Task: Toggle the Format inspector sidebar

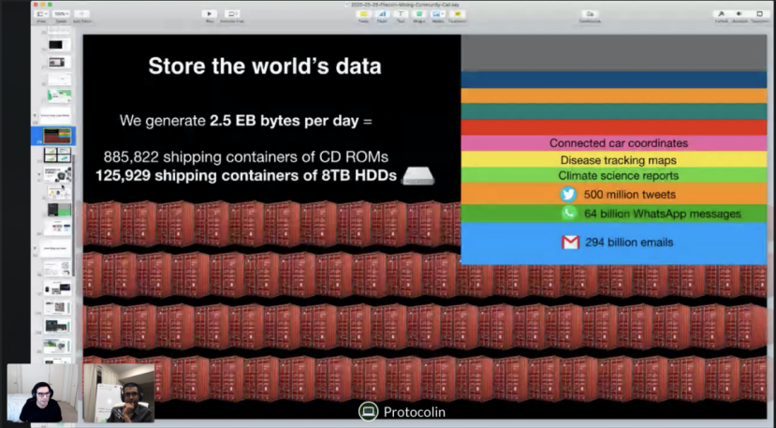Action: 721,14
